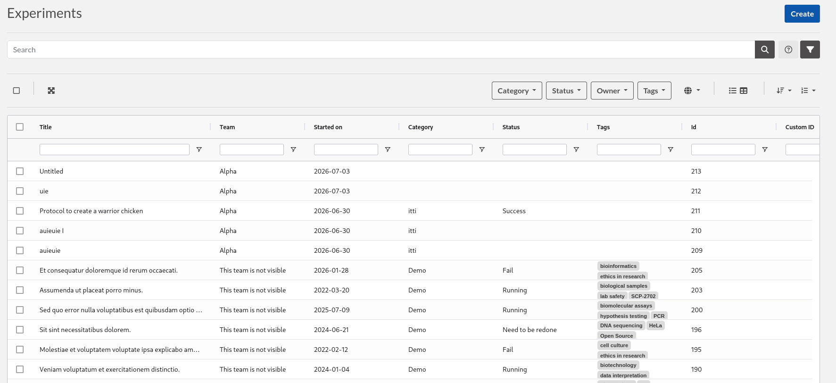Click the search magnifier button
This screenshot has height=383, width=836.
[764, 50]
